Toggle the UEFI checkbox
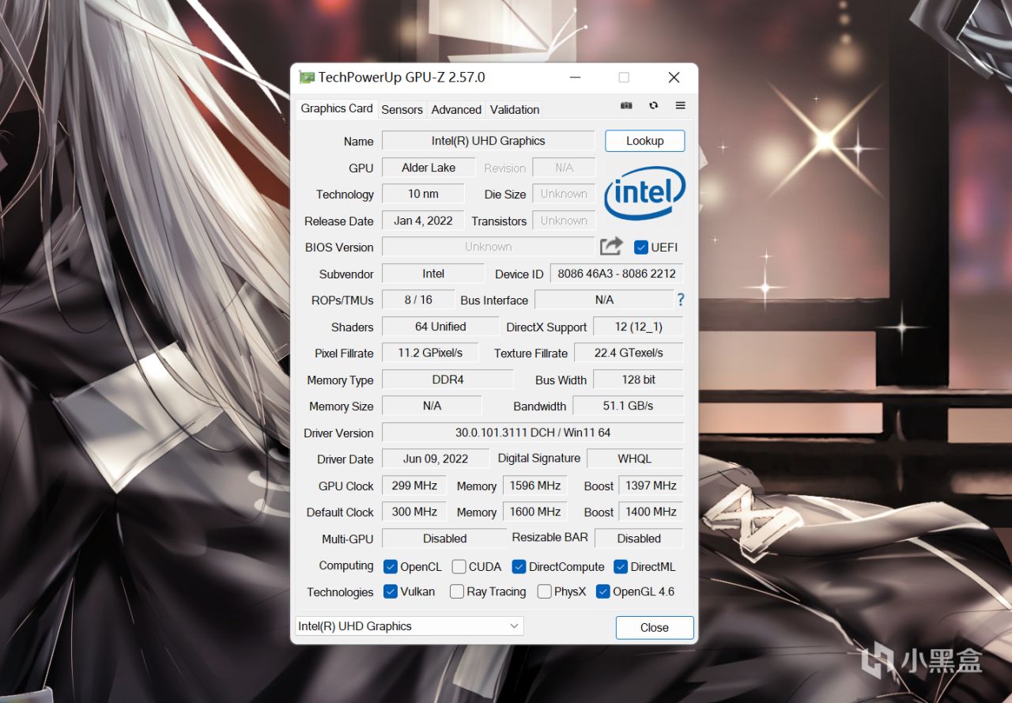The height and width of the screenshot is (703, 1012). 641,248
